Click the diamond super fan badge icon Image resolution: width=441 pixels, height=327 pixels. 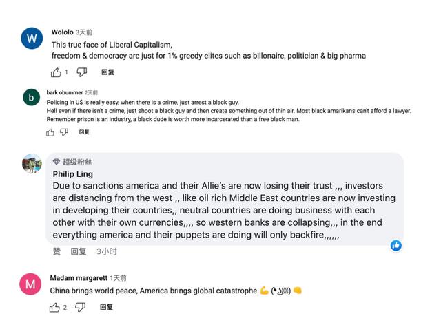coord(57,162)
